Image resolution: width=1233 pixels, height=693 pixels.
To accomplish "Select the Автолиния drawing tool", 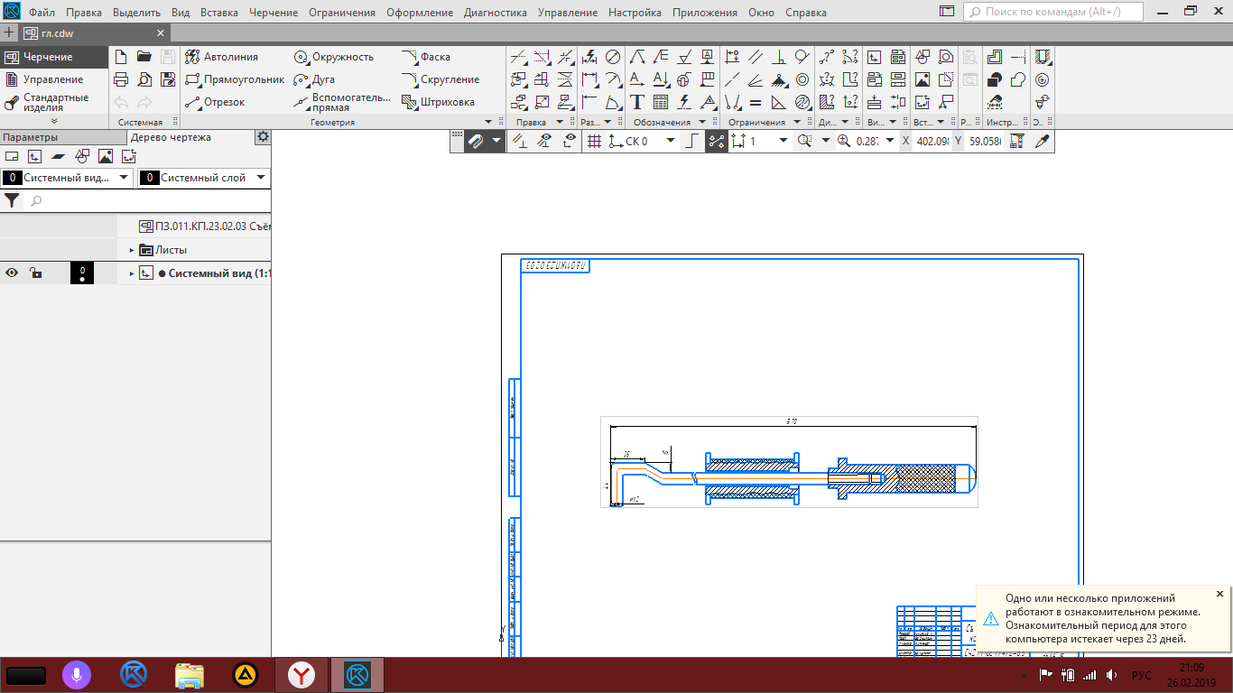I will [x=222, y=57].
